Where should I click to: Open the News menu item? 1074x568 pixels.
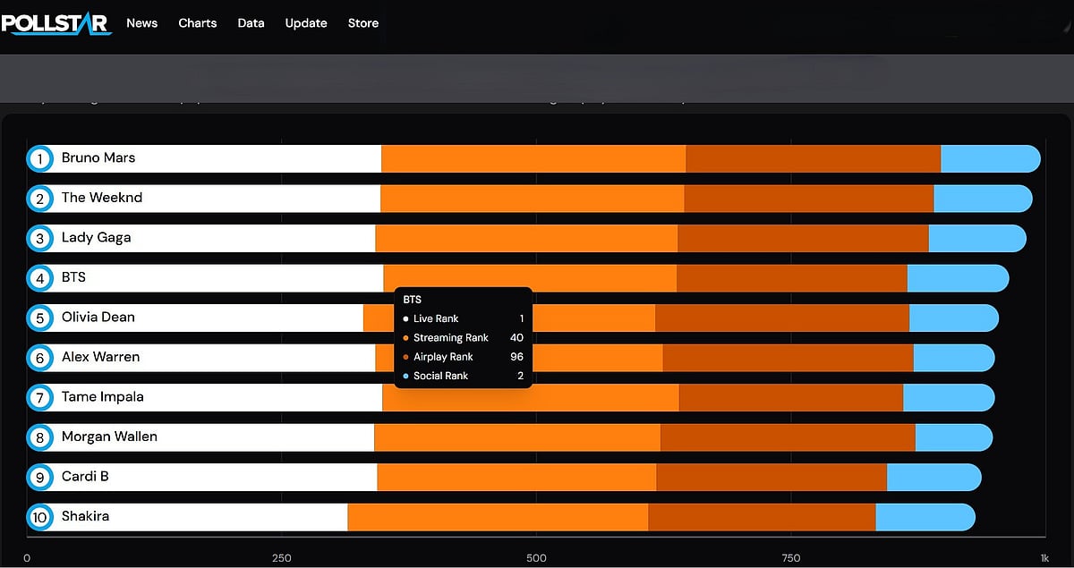click(x=141, y=23)
